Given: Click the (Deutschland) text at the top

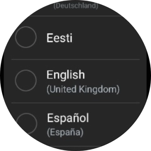Looking at the screenshot, I should (76, 6).
